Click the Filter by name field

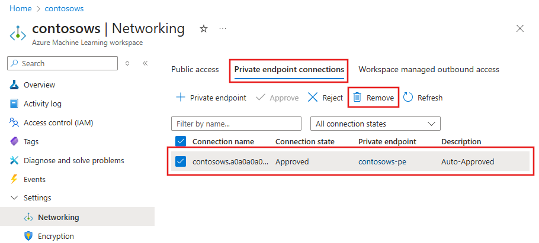point(236,124)
